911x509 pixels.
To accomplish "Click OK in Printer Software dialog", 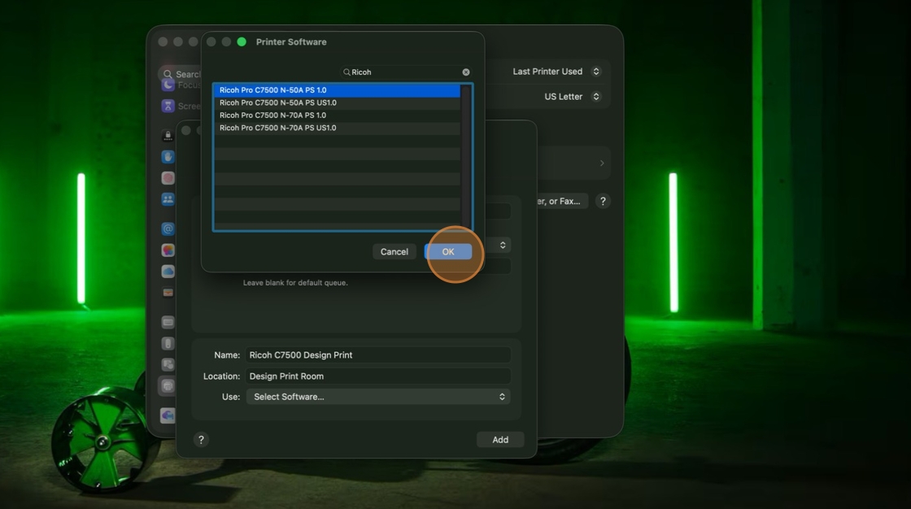I will click(448, 251).
